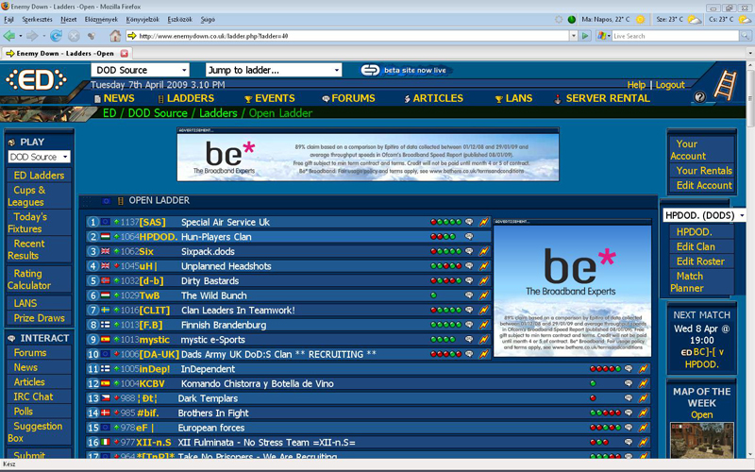Open the Eszközök menu

tap(179, 20)
